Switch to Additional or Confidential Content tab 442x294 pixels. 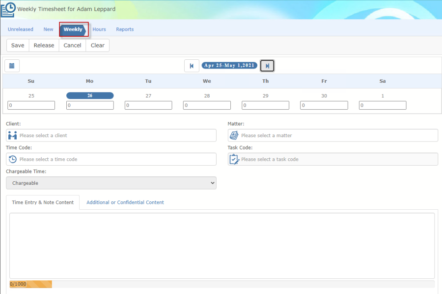coord(125,202)
